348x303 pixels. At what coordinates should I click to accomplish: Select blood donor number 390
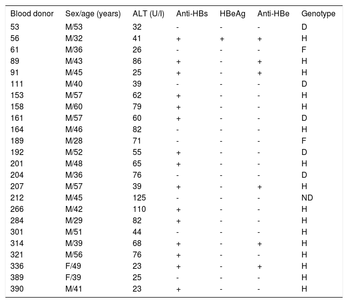click(17, 290)
